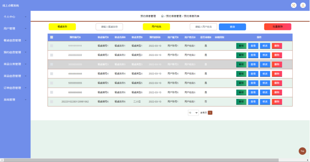
Task: Expand the 个人中心 sidebar menu
Action: pyautogui.click(x=15, y=17)
